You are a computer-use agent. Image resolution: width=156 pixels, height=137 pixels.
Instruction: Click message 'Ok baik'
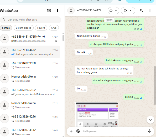pos(84,52)
